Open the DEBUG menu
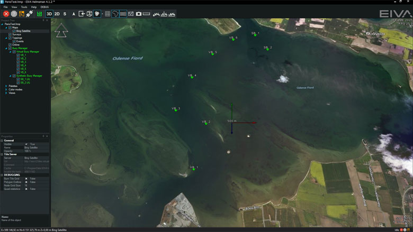Image resolution: width=413 pixels, height=232 pixels. [44, 7]
